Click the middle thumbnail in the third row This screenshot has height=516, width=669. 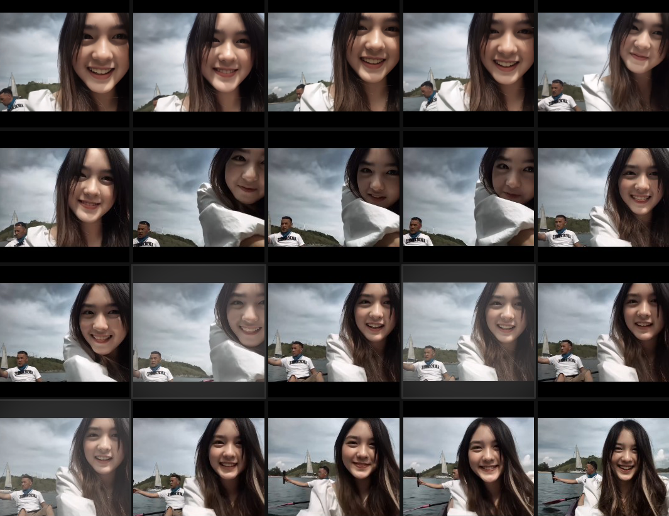tap(334, 332)
